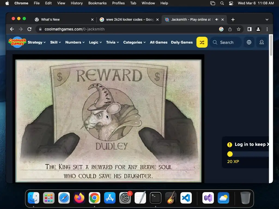Expand the Logic dropdown menu
Viewport: 279px width, 209px height.
pos(95,42)
